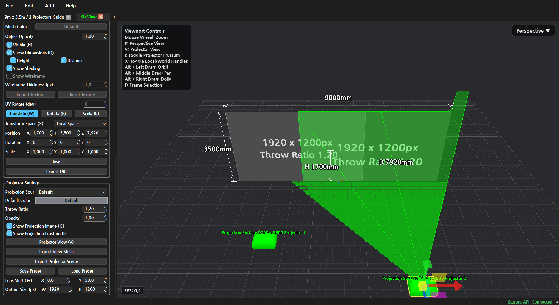Switch to the 3D View tab
The width and height of the screenshot is (559, 305).
(89, 17)
